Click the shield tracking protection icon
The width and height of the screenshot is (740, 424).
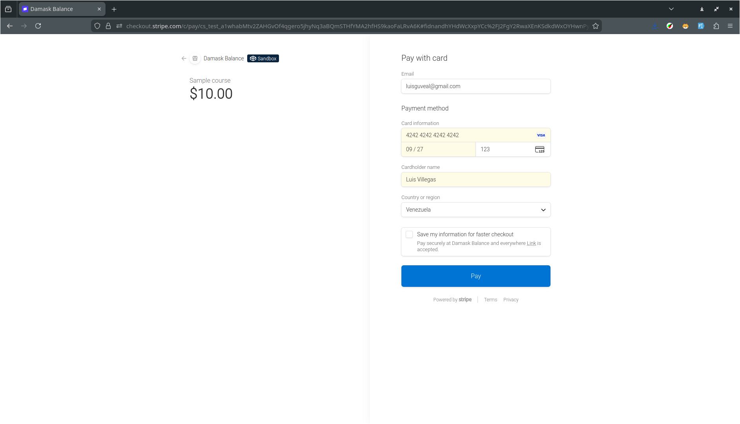[97, 26]
